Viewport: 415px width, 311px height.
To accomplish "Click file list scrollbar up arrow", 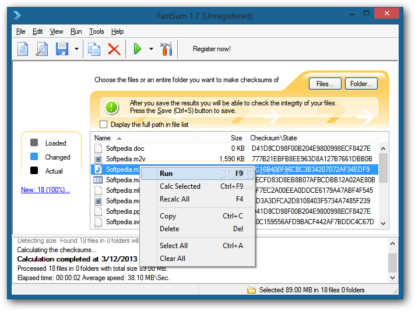I will tap(384, 149).
